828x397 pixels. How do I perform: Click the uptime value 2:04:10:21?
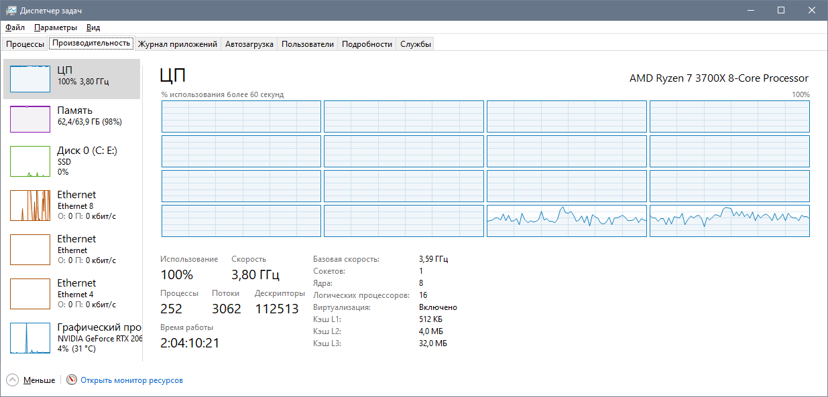[190, 343]
